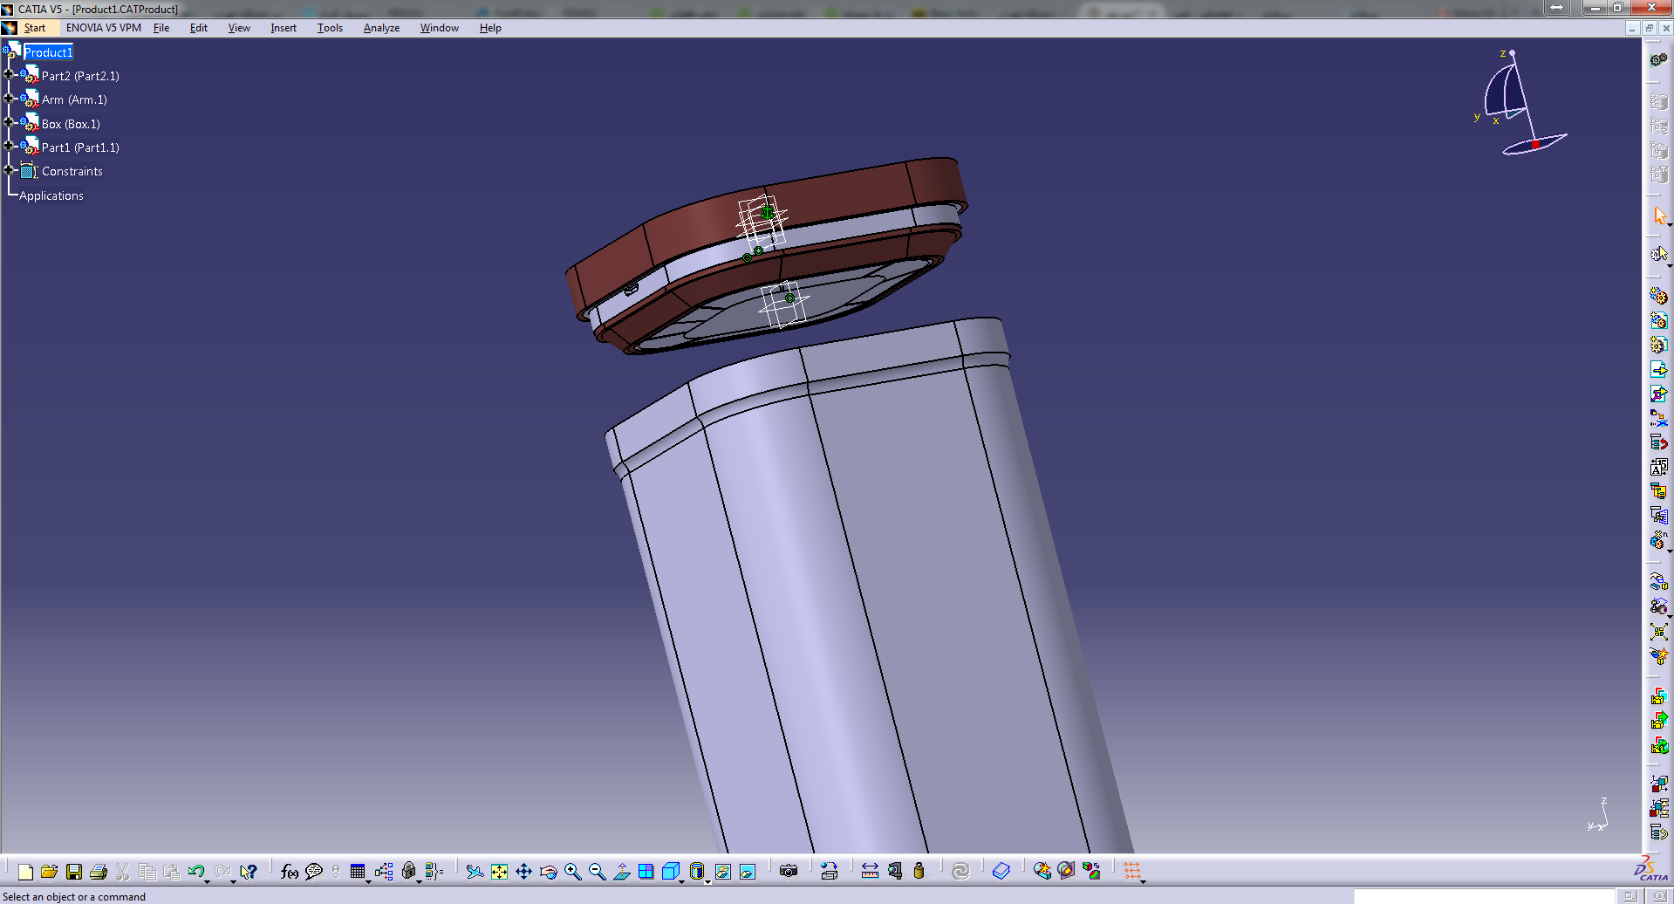Viewport: 1674px width, 904px height.
Task: Open the Formula f(x) editor
Action: (290, 871)
